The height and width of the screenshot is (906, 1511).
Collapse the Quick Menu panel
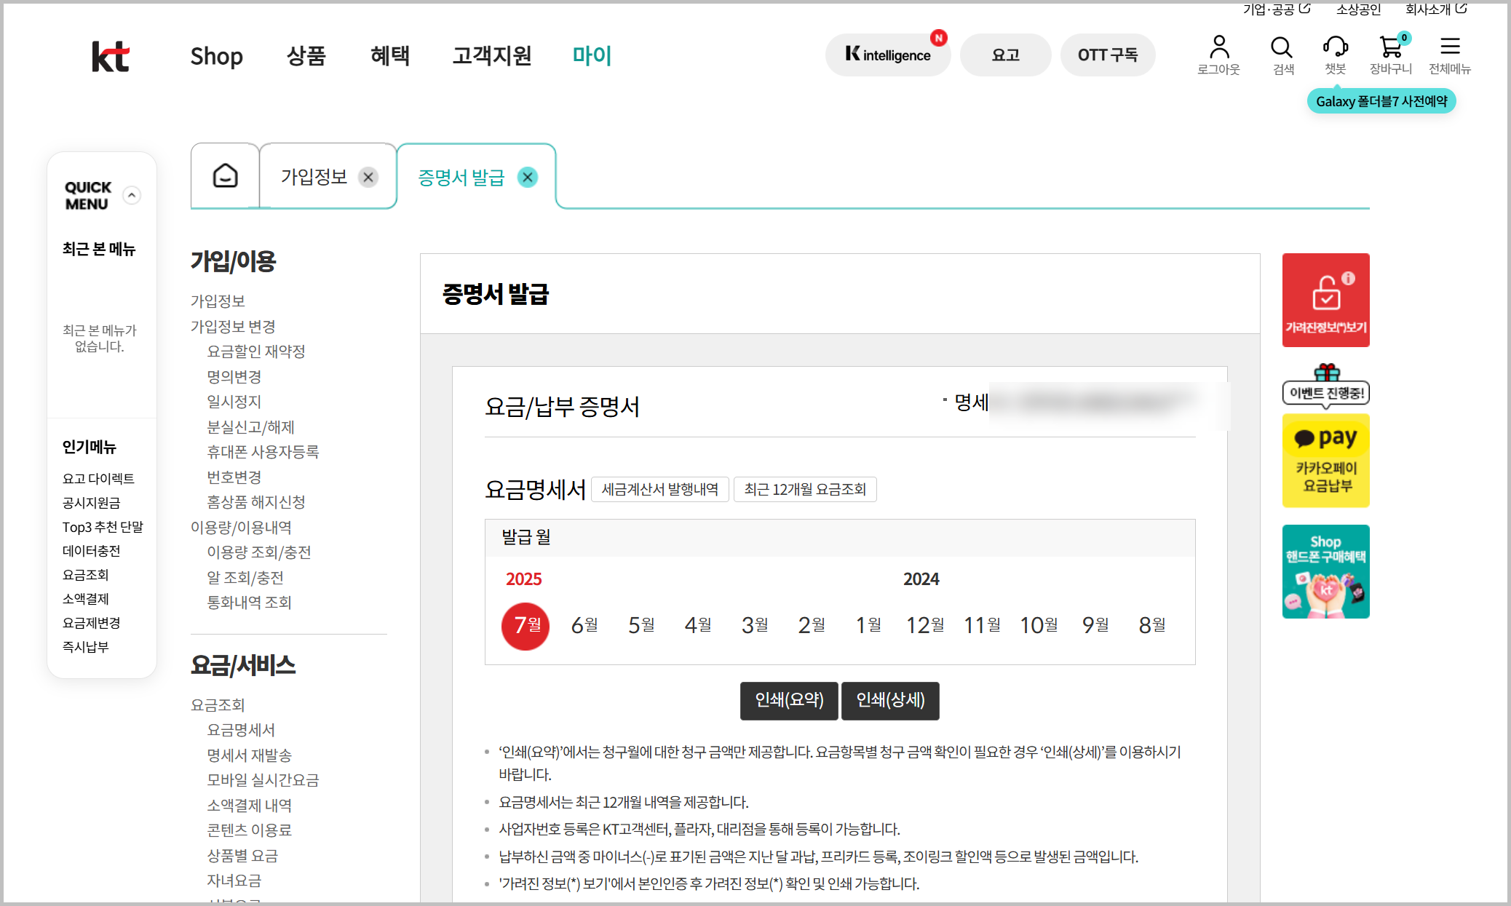[132, 195]
